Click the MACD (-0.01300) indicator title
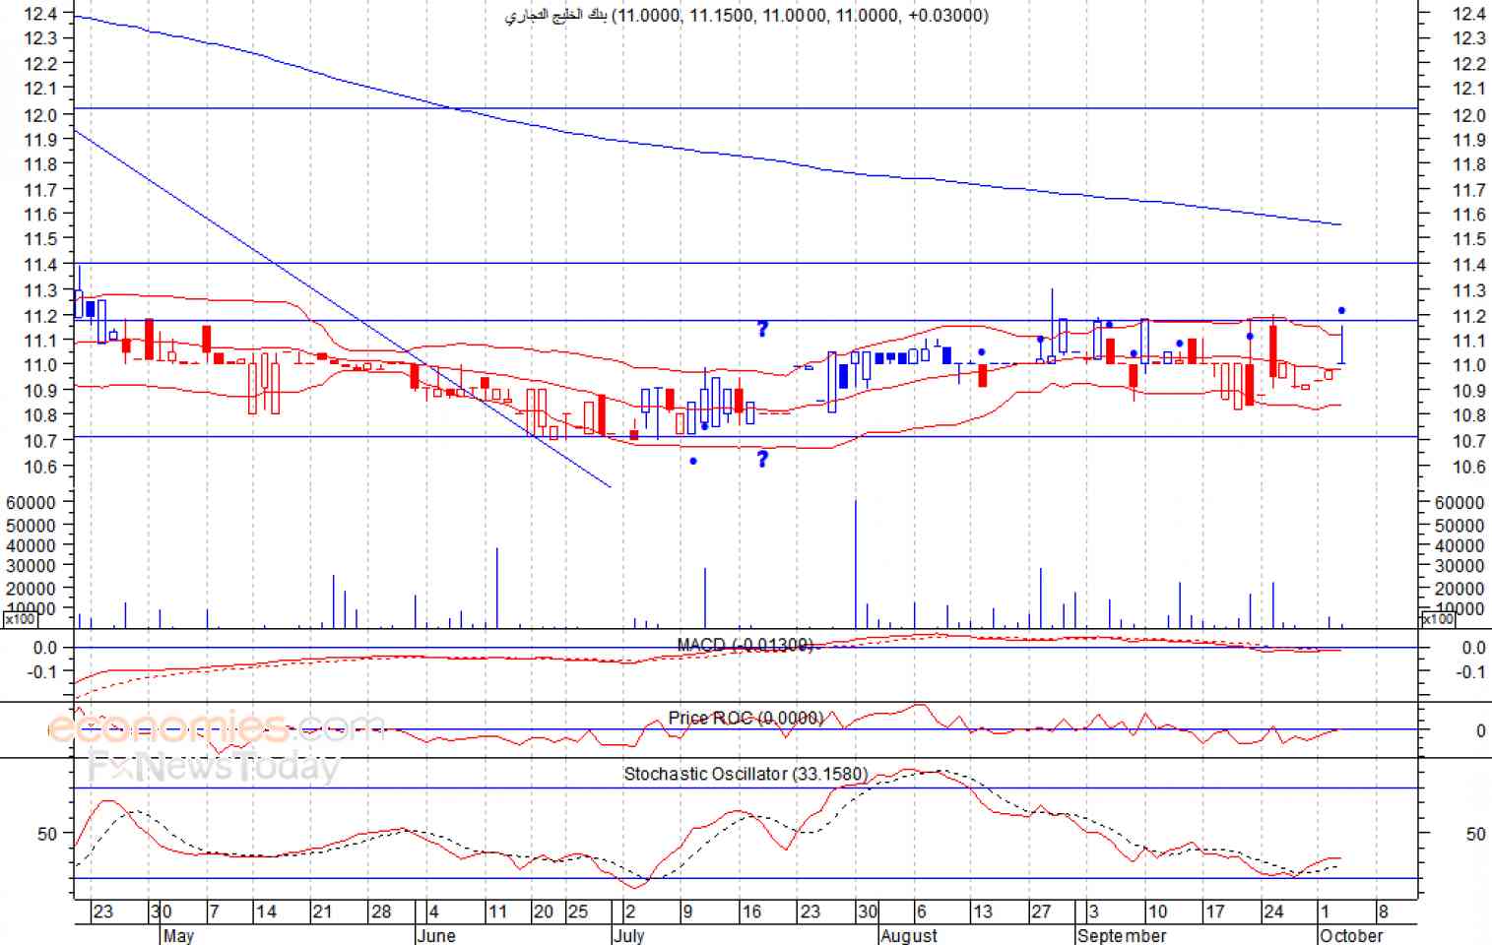This screenshot has width=1492, height=945. 746,645
